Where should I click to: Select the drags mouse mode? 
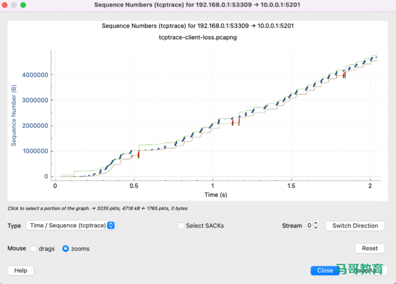pos(34,248)
